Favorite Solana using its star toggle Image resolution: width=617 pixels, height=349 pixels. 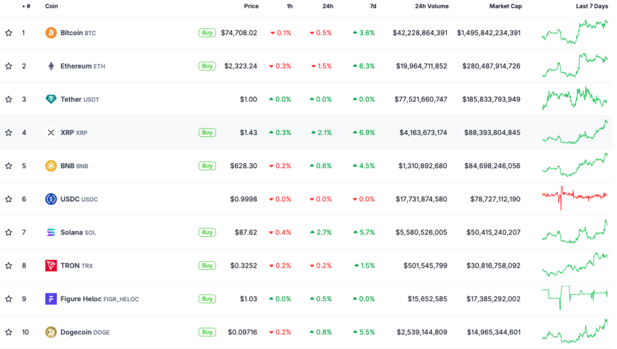coord(8,232)
